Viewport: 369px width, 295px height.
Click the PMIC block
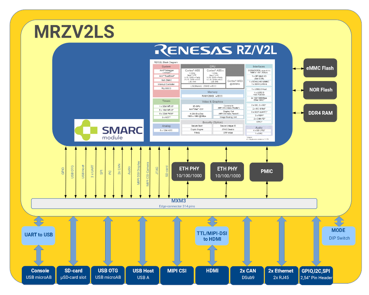click(266, 171)
